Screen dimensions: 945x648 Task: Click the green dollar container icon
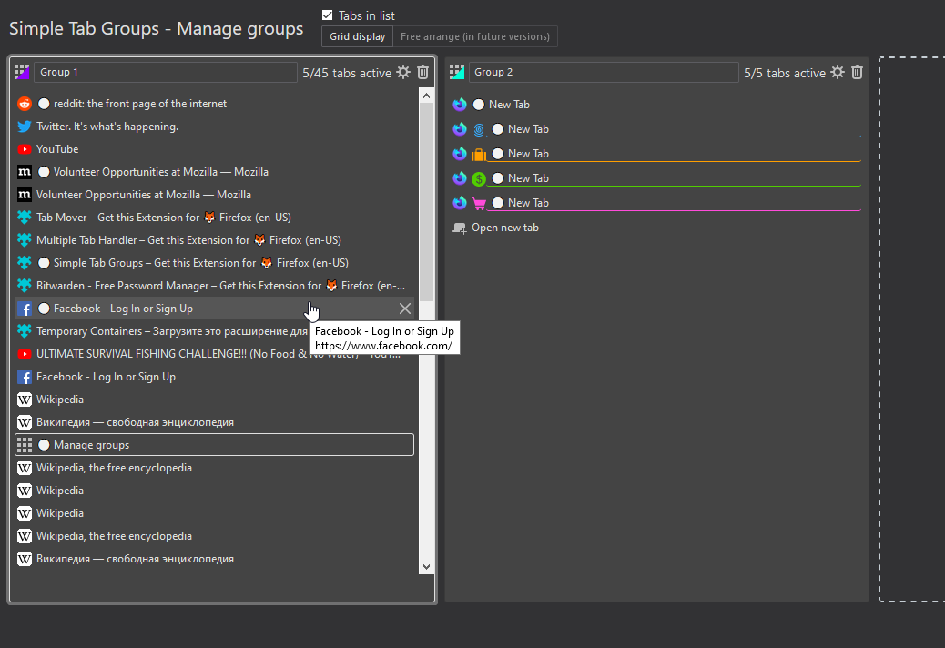(479, 179)
